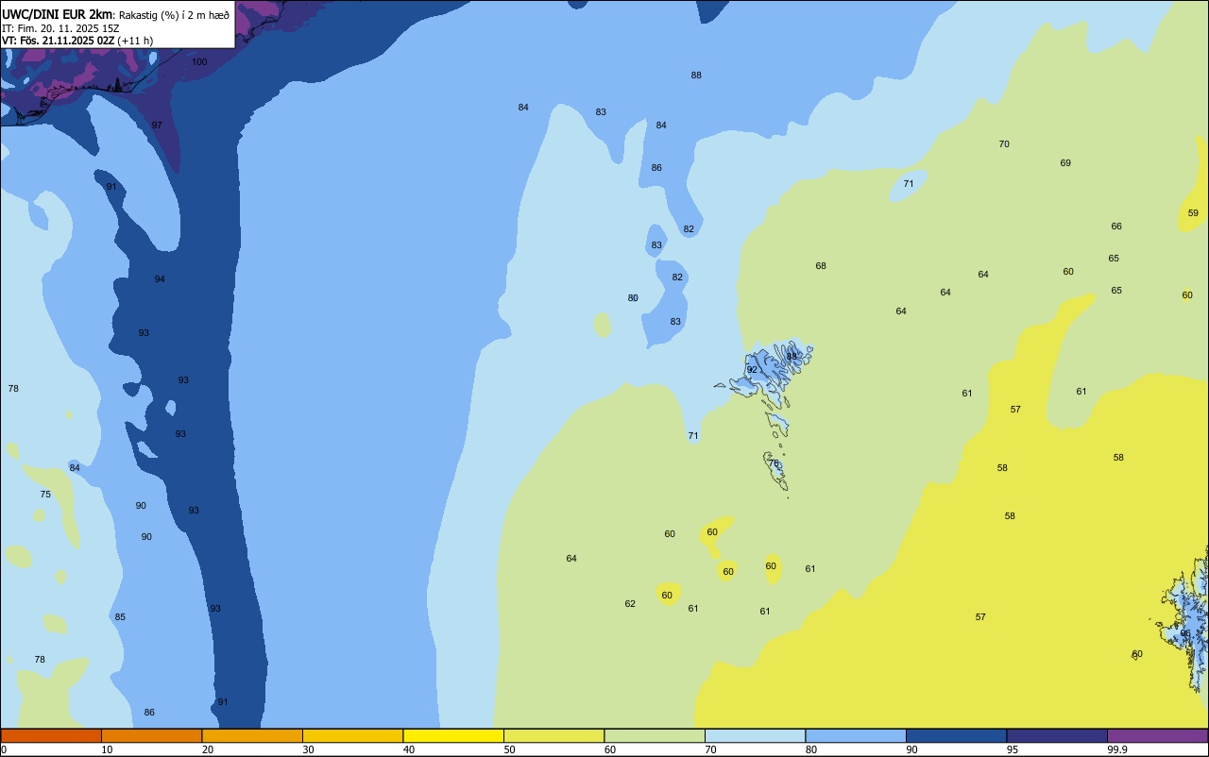
Task: Click the map value '59'
Action: [x=1193, y=213]
